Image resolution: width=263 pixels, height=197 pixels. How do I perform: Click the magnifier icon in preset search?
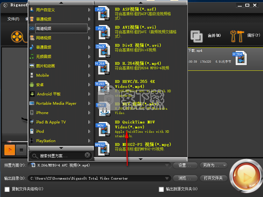35,156
